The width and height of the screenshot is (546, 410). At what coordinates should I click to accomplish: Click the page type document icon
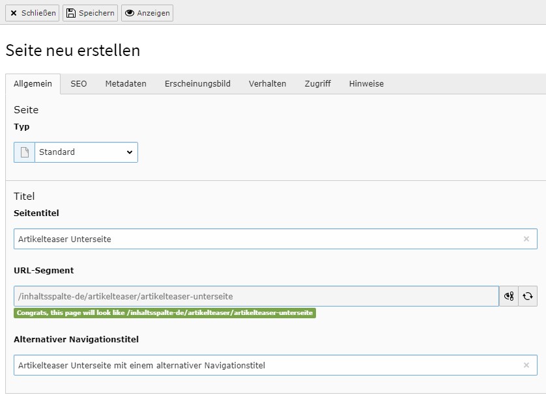(x=25, y=152)
